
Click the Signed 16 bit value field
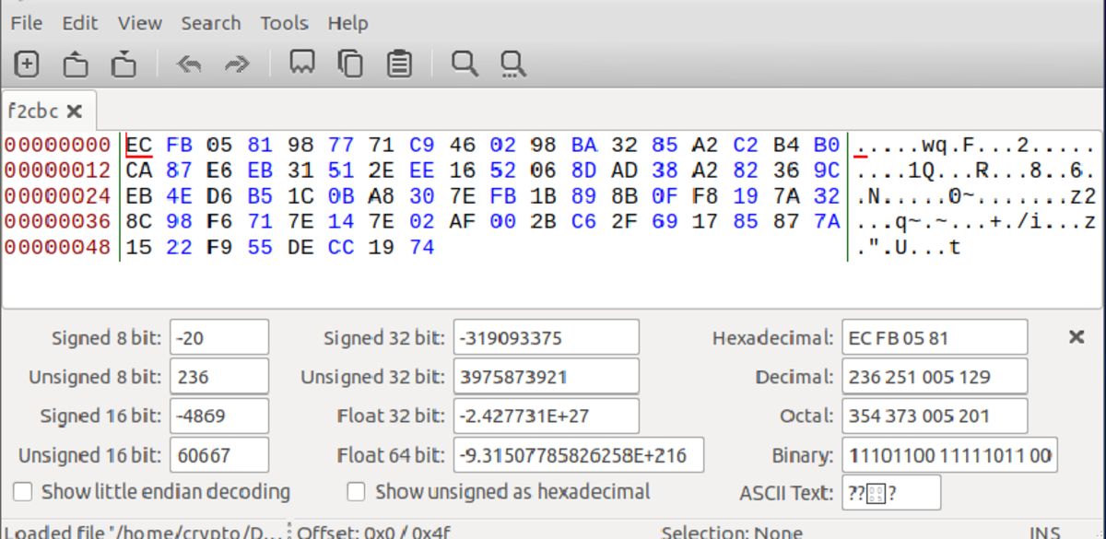point(219,416)
